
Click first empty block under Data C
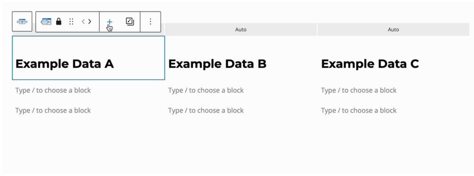tap(359, 90)
